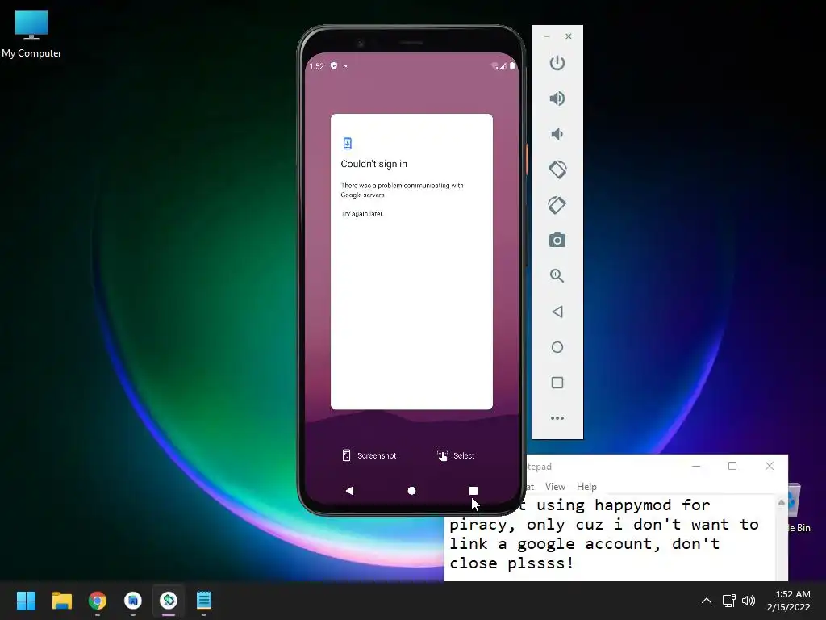Open the Windows Start menu

click(26, 601)
